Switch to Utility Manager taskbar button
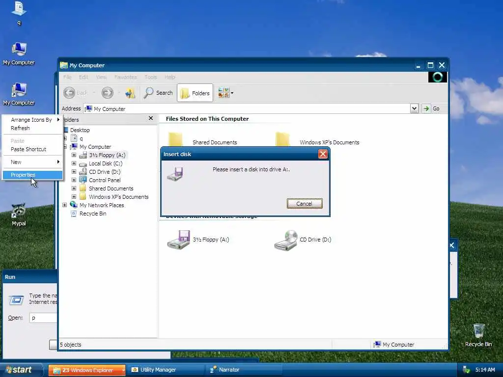Viewport: 503px width, 377px height. coord(165,370)
